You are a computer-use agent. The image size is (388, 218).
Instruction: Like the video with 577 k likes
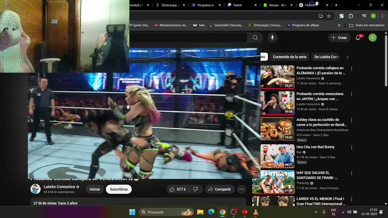click(x=178, y=189)
